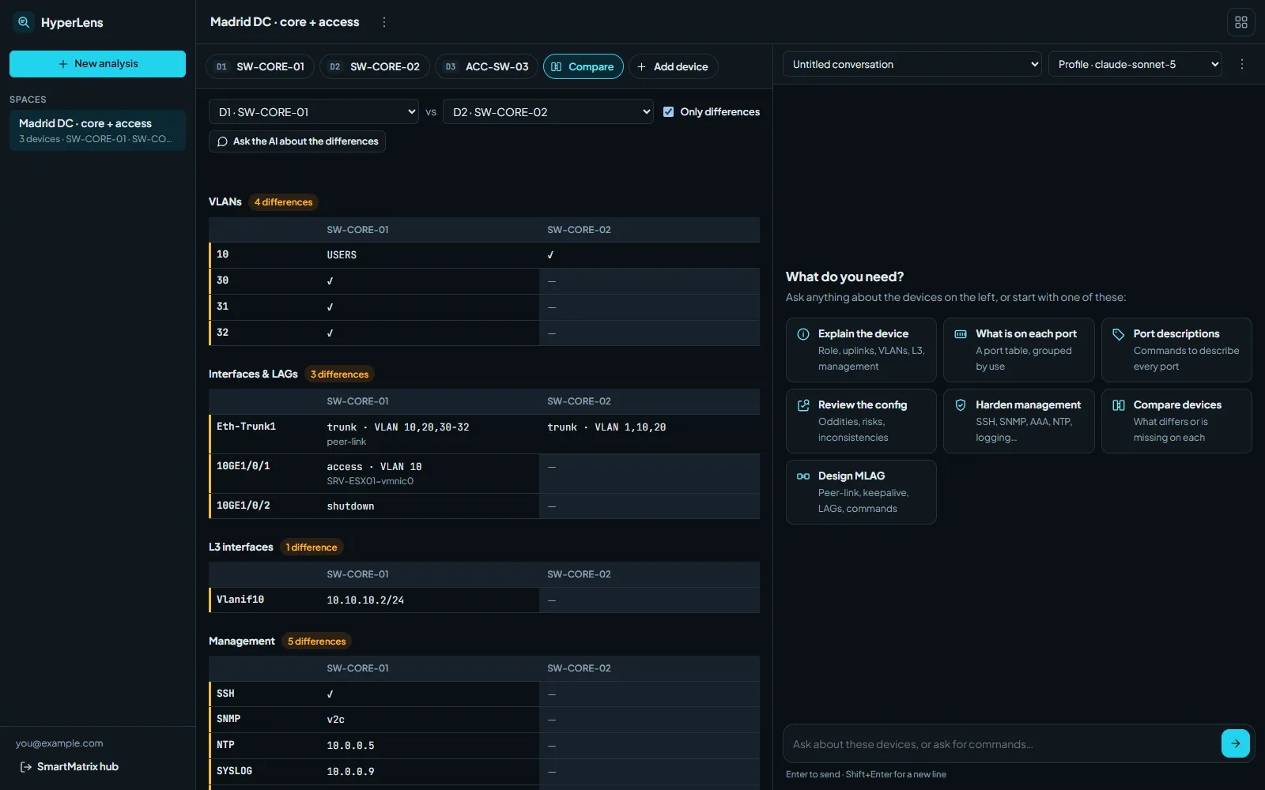Choose the Design MLAG suggestion card

click(861, 492)
